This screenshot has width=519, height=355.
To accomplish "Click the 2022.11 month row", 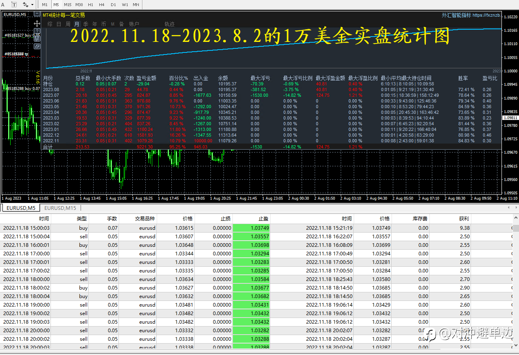I will tap(271, 141).
